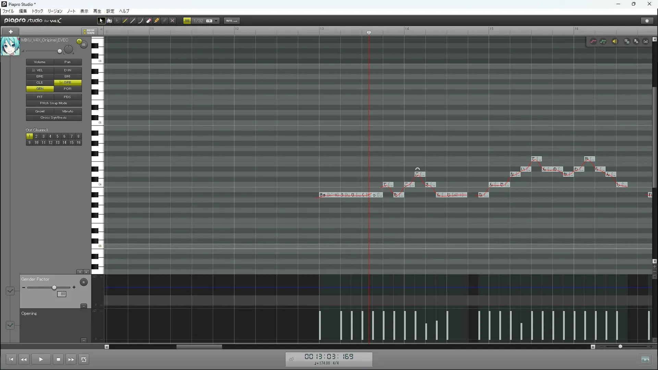Select the pencil draw tool

coord(125,21)
